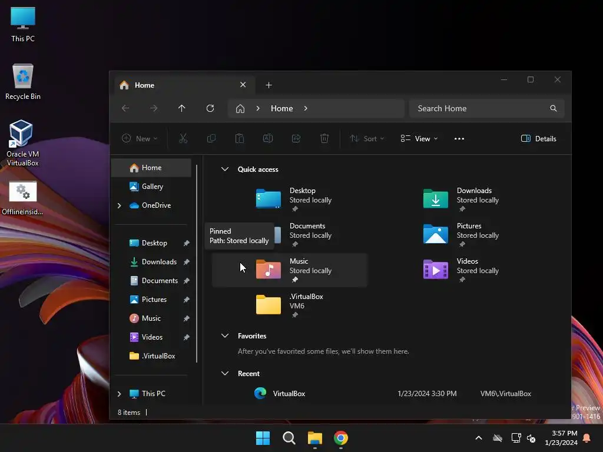Select .VirtualBox in navigation pane
Screen dimensions: 603x452
click(151, 356)
